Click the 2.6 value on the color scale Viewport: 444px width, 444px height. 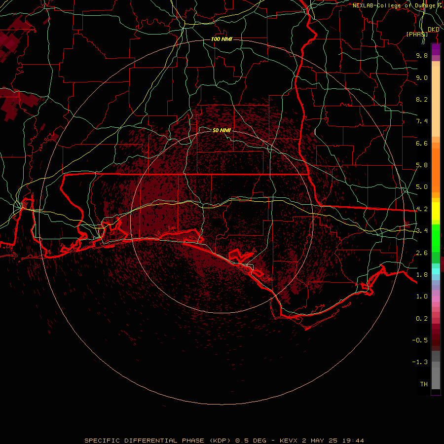[422, 253]
